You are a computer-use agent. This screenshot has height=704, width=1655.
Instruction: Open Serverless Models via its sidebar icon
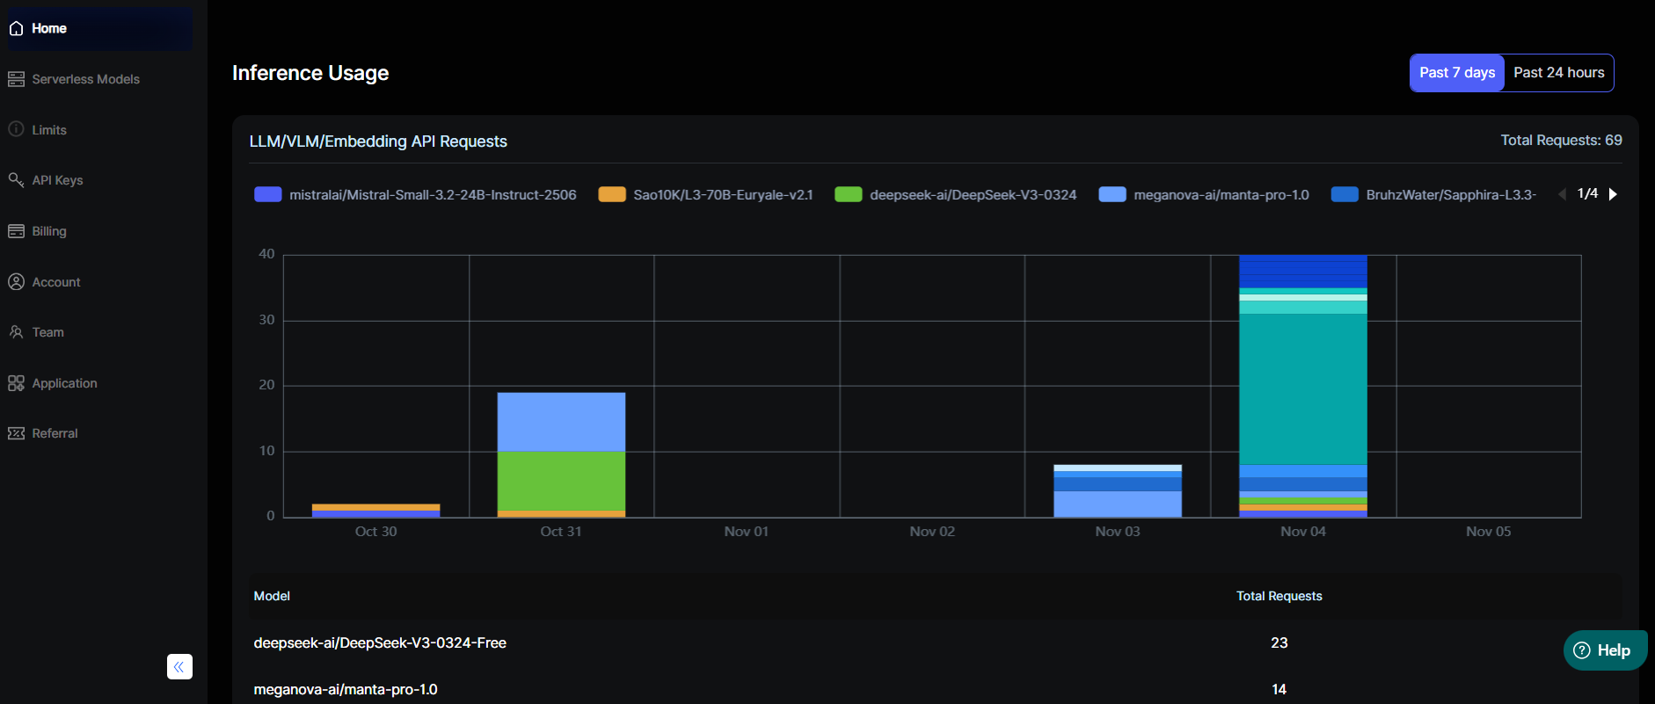[16, 79]
